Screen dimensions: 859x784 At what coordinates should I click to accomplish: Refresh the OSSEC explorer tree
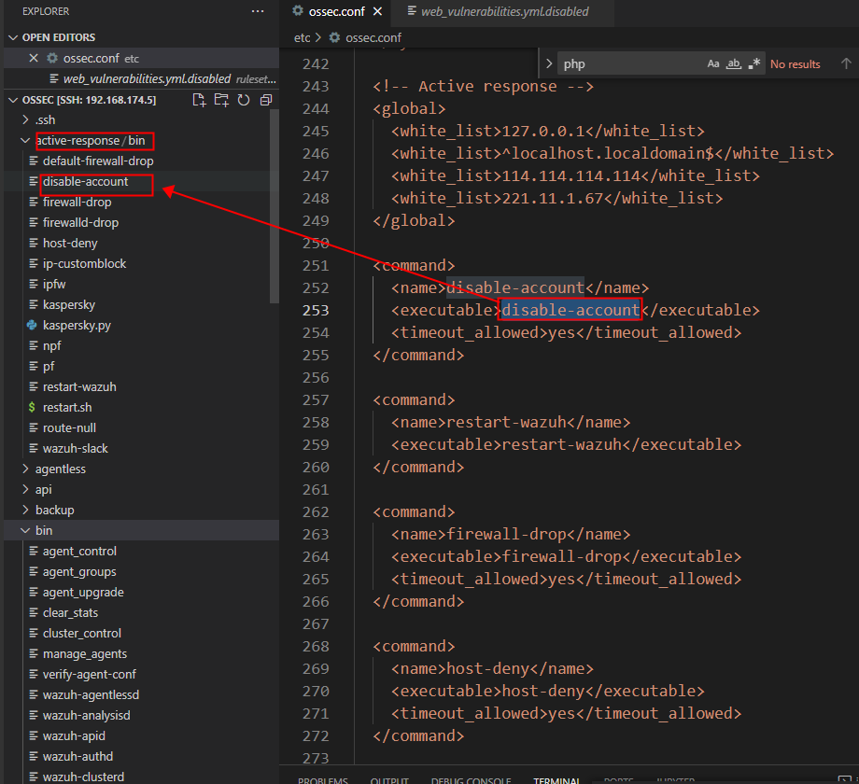click(244, 100)
